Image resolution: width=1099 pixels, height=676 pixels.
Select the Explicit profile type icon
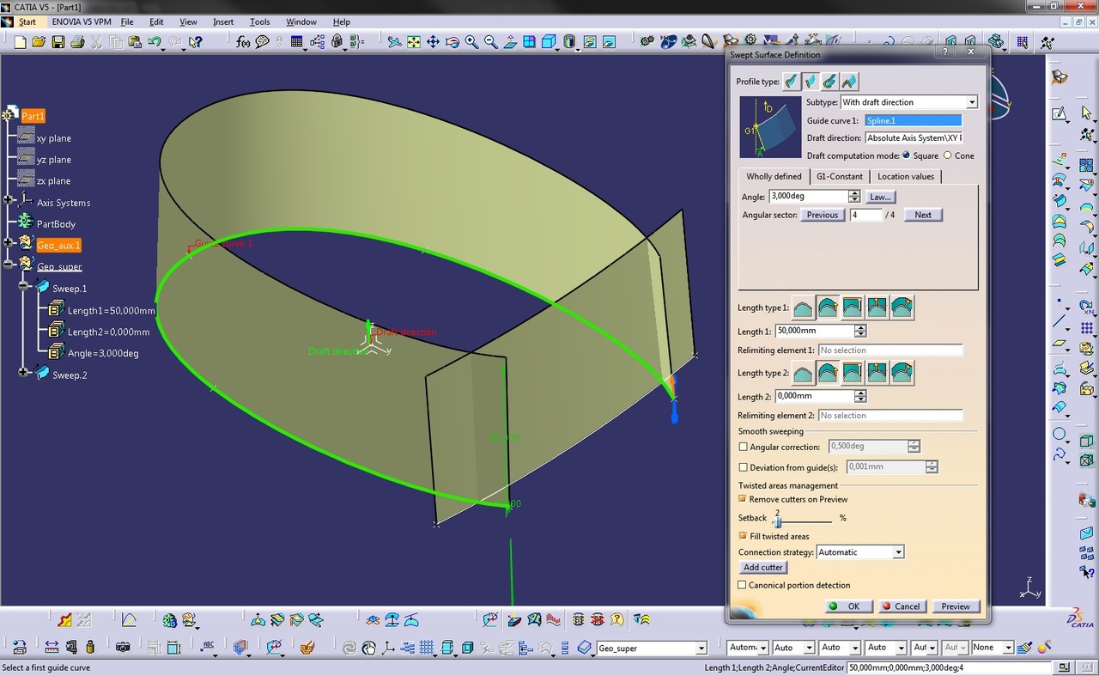791,82
